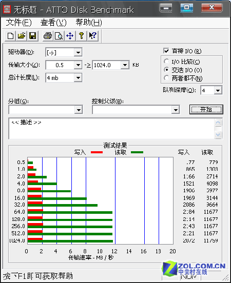Click the ATTO application icon in title bar
Image resolution: width=231 pixels, height=283 pixels.
(x=7, y=9)
